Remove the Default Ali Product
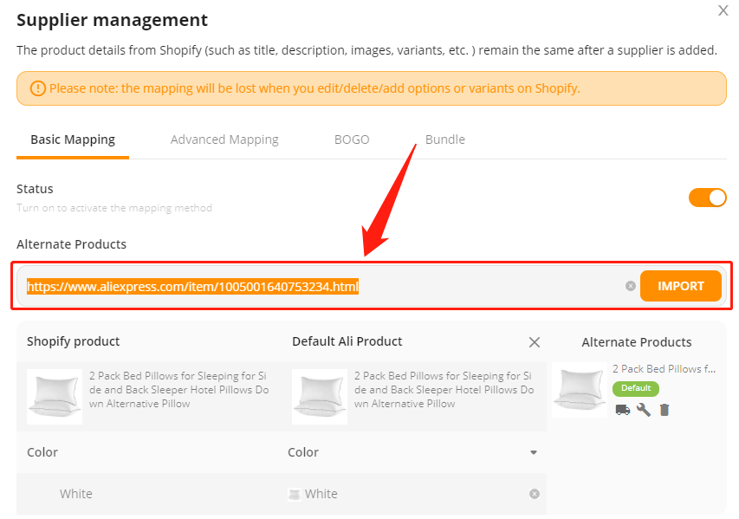This screenshot has width=739, height=519. 534,342
